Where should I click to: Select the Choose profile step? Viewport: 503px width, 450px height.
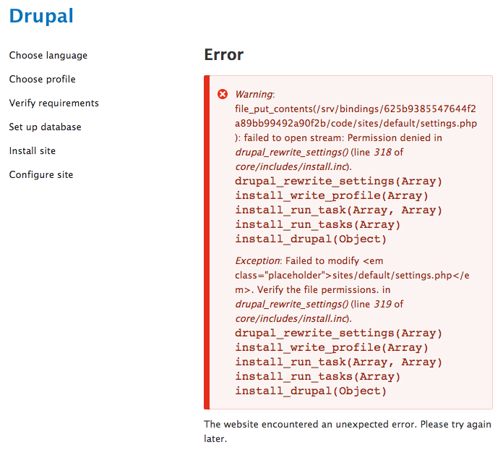[x=43, y=80]
